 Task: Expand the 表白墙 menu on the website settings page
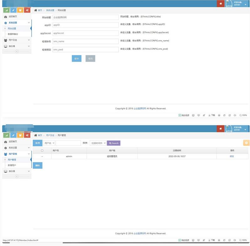click(x=17, y=46)
